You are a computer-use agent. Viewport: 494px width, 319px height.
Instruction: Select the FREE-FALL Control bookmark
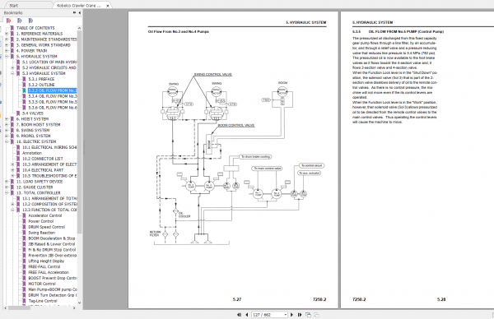click(44, 266)
